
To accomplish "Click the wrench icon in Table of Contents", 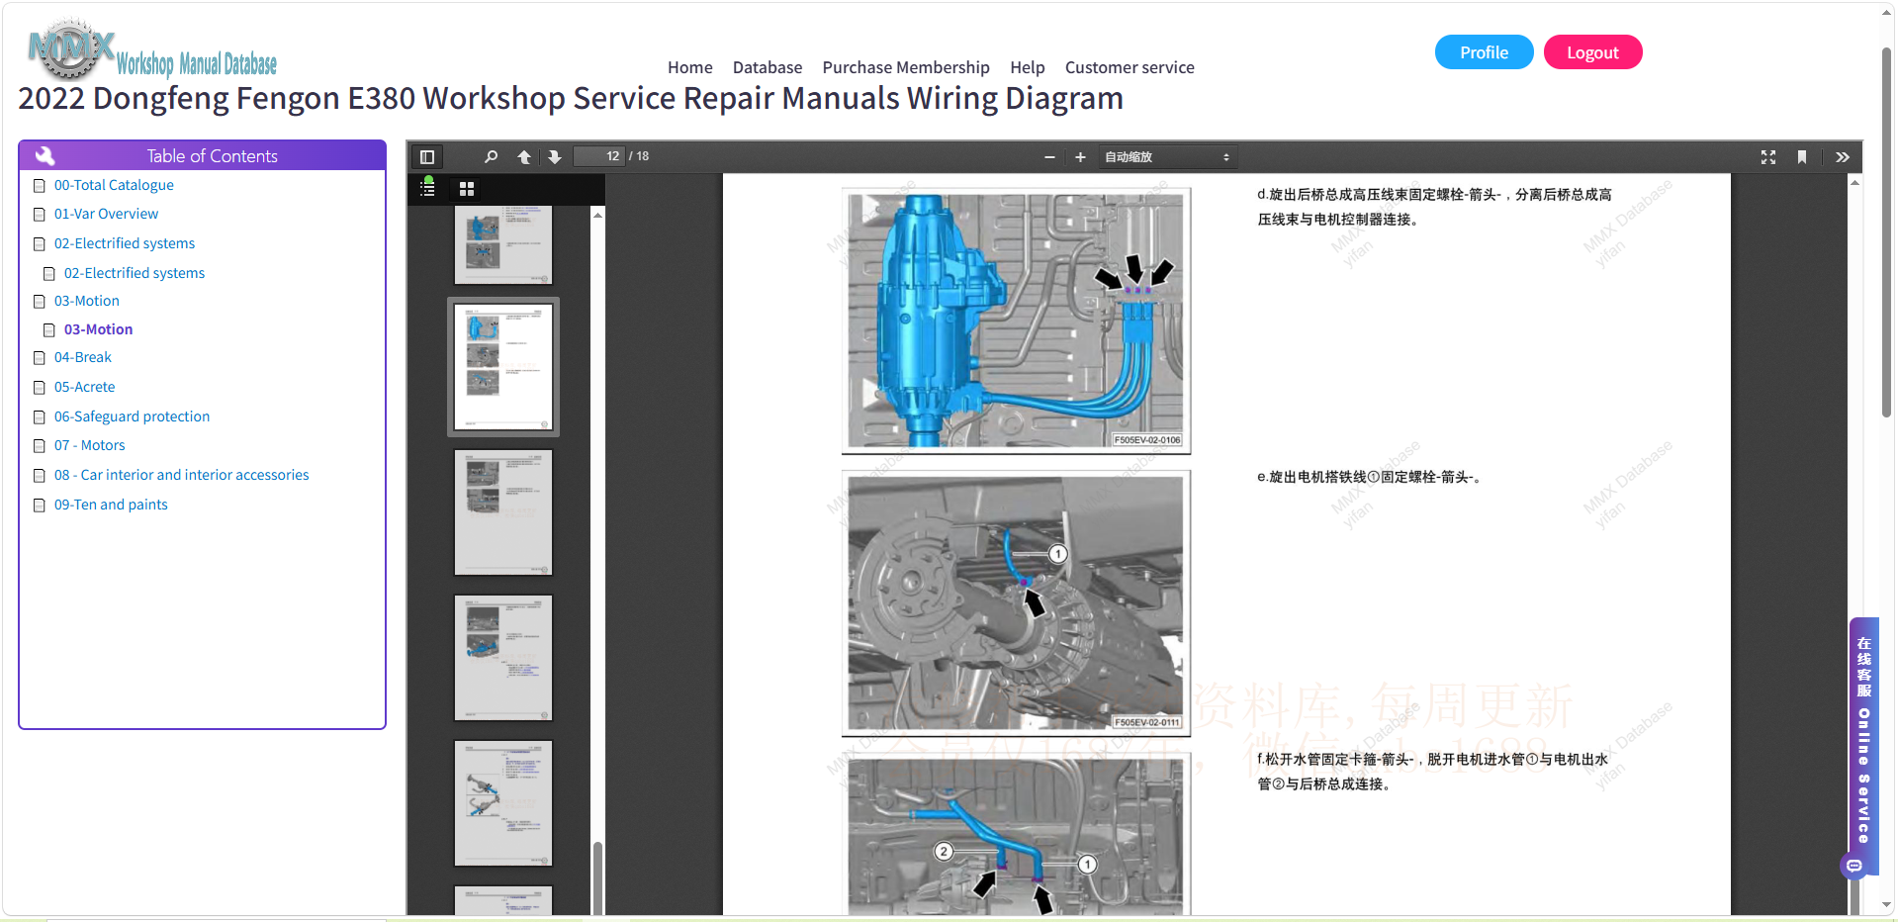I will [45, 155].
